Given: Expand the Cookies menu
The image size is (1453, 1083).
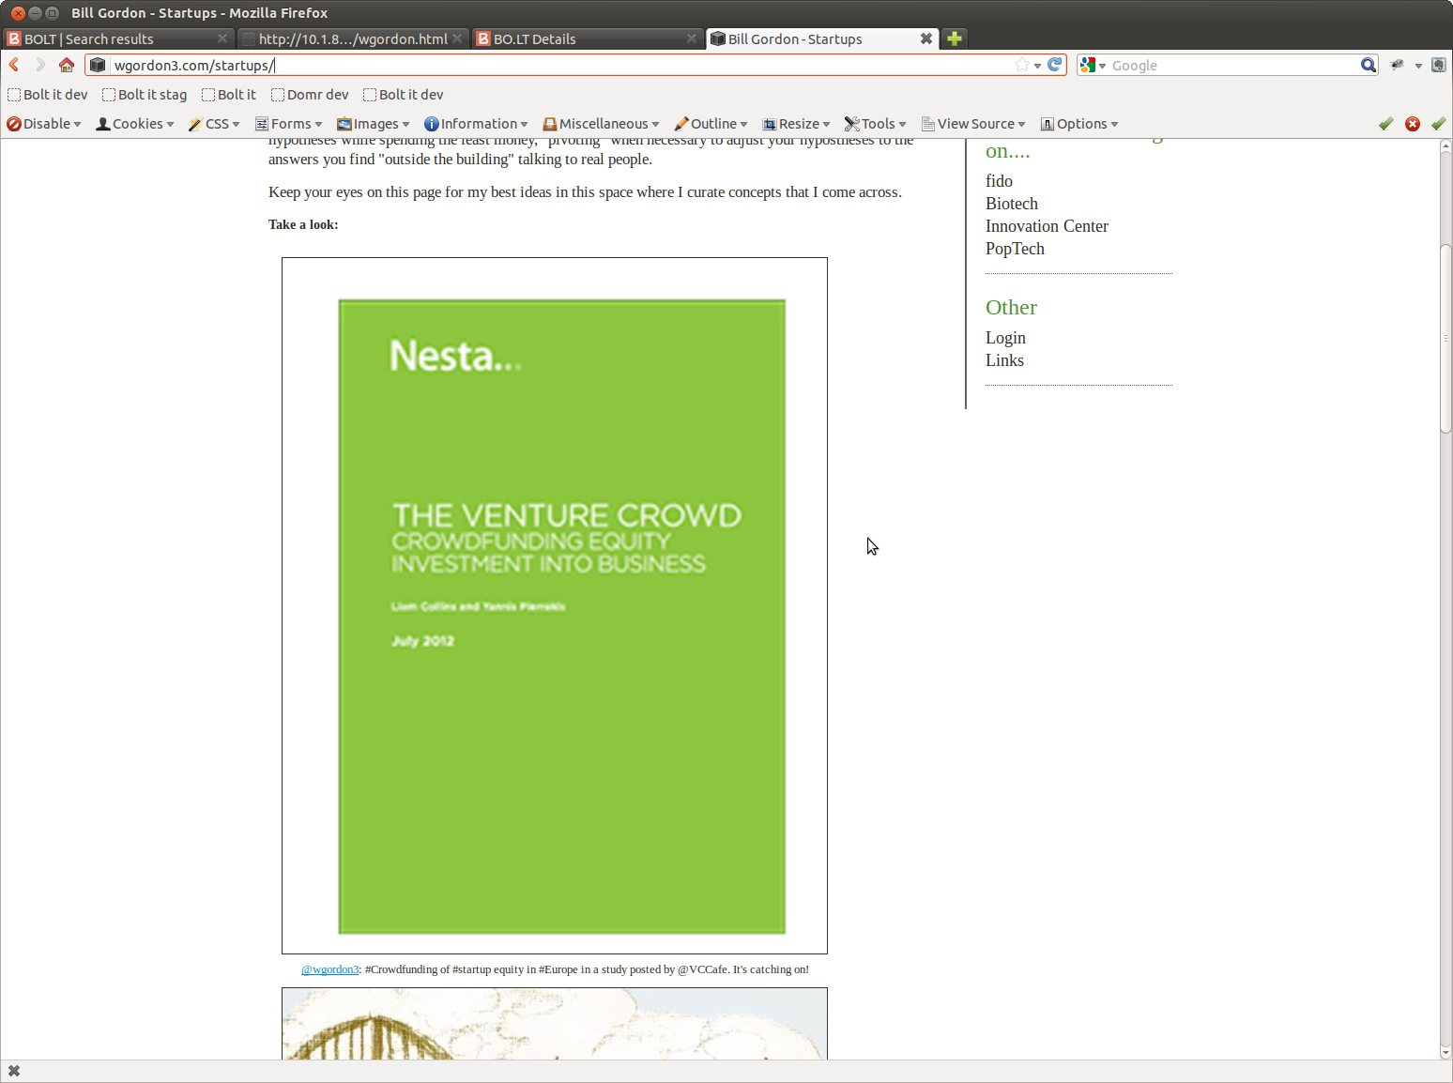Looking at the screenshot, I should [x=135, y=124].
